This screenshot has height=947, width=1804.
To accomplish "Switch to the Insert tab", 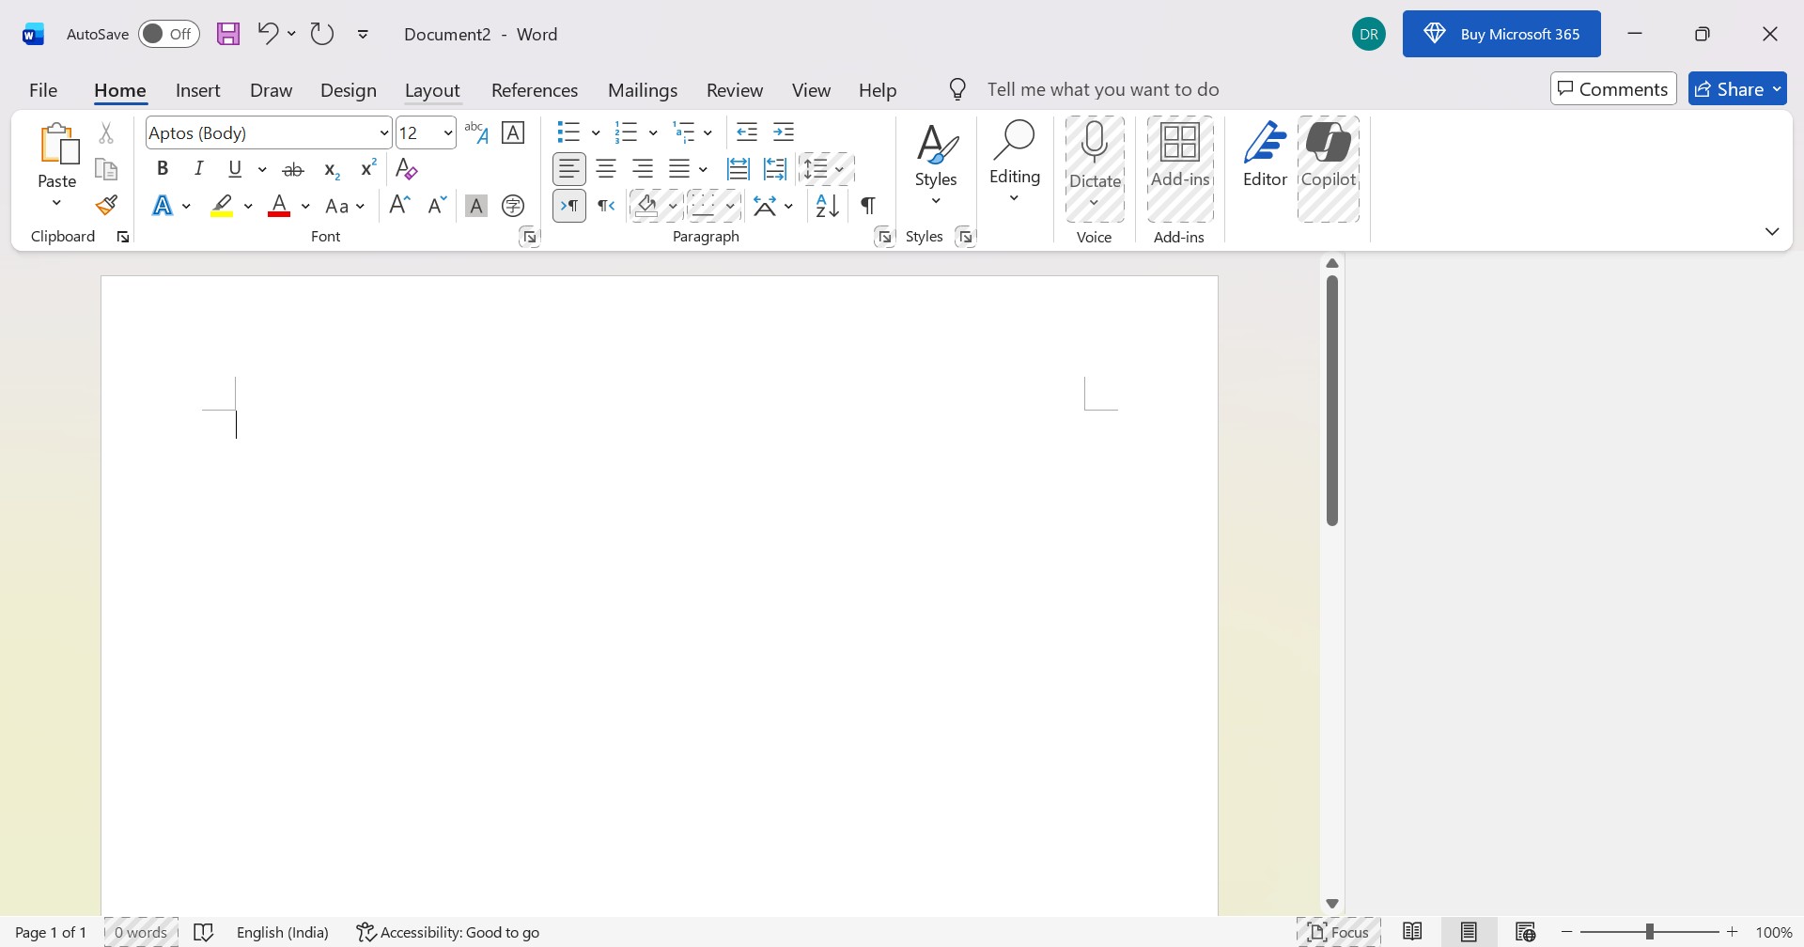I will 197,90.
